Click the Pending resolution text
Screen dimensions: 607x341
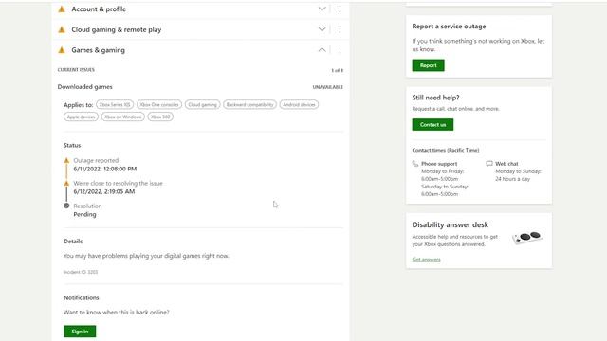tap(84, 215)
